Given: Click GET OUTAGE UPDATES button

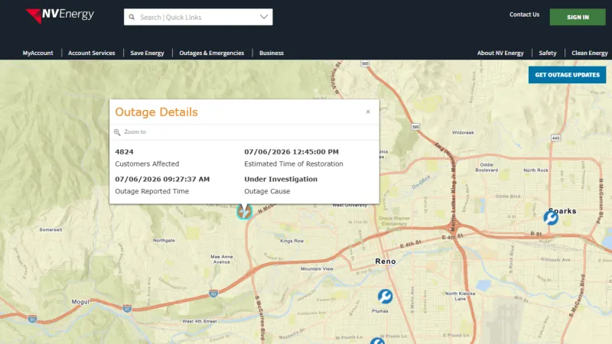Looking at the screenshot, I should click(x=567, y=75).
